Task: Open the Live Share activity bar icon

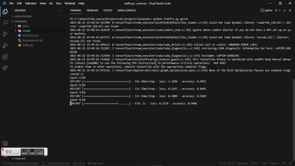Action: coord(5,68)
